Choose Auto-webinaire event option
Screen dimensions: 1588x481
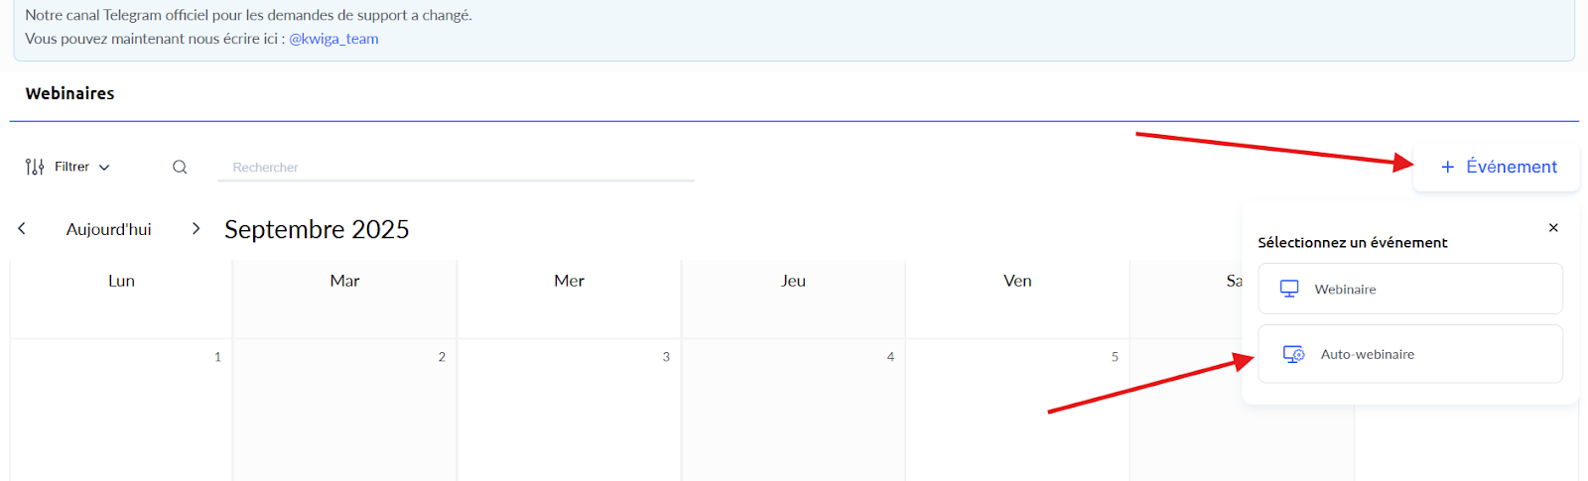pyautogui.click(x=1409, y=354)
